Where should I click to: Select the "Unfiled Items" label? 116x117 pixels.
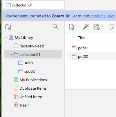[31, 97]
